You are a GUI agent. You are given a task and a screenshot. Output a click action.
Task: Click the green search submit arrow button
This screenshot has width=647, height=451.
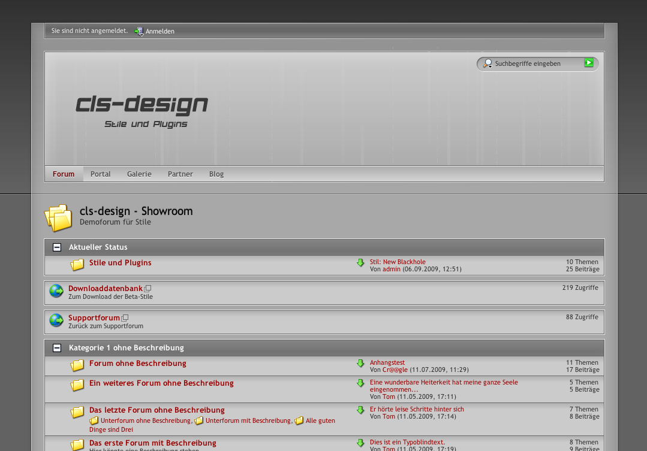[589, 63]
